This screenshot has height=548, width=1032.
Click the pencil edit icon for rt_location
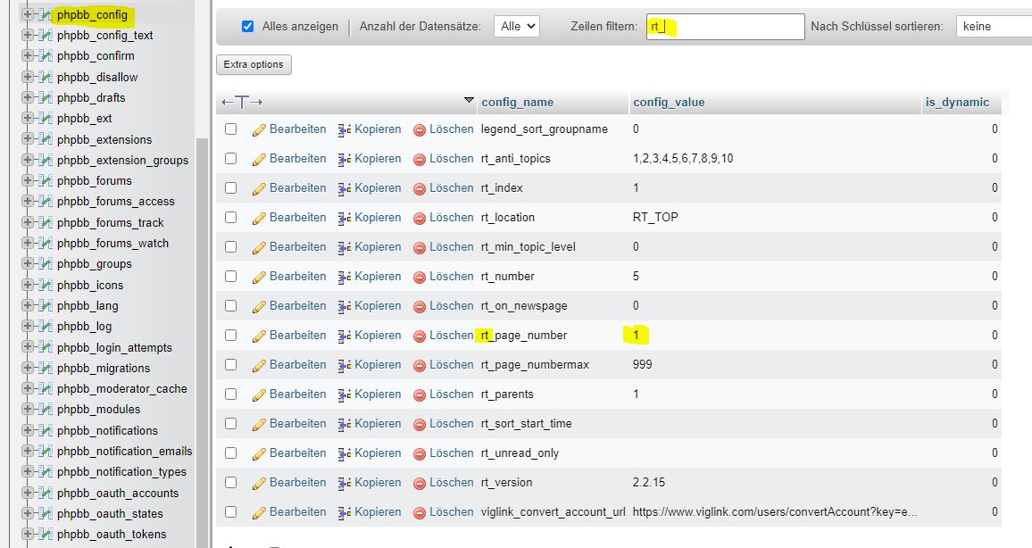pos(260,218)
